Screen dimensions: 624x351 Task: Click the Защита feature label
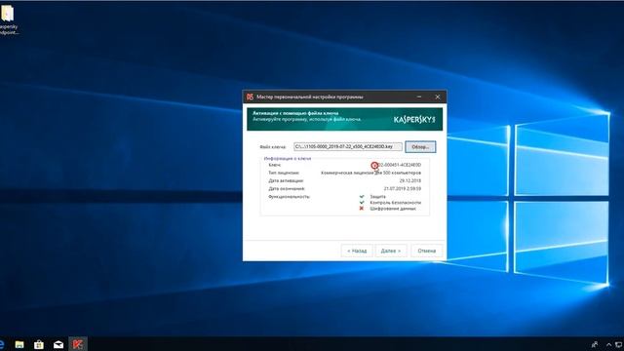[377, 197]
